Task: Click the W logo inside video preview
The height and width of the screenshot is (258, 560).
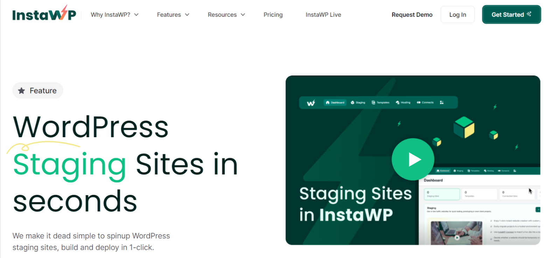Action: click(x=311, y=103)
